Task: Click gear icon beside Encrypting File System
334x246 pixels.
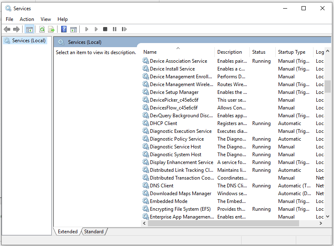Action: point(146,209)
